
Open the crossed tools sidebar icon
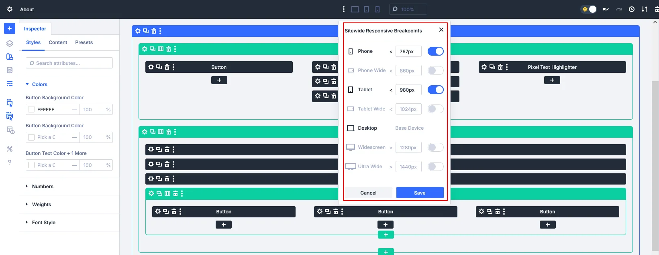(x=10, y=149)
